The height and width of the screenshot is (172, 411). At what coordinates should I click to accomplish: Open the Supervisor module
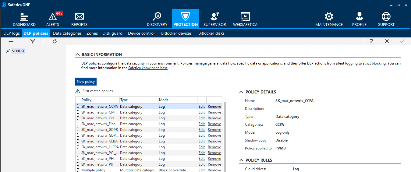tap(215, 19)
